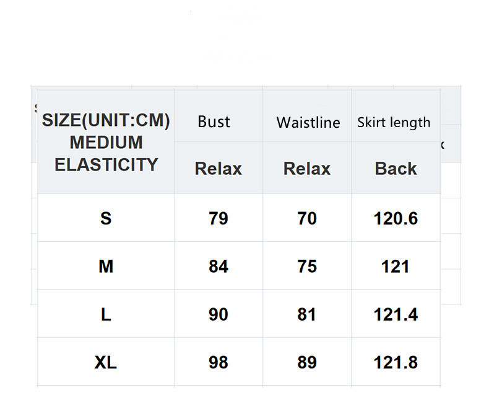Select the size S row label
489x413 pixels.
(106, 218)
